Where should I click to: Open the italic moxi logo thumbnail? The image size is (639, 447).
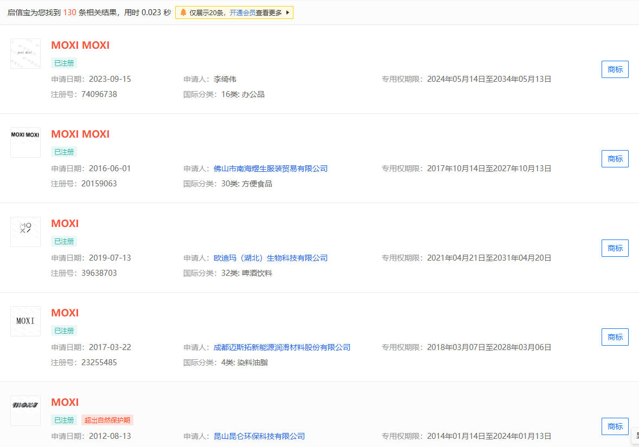25,410
